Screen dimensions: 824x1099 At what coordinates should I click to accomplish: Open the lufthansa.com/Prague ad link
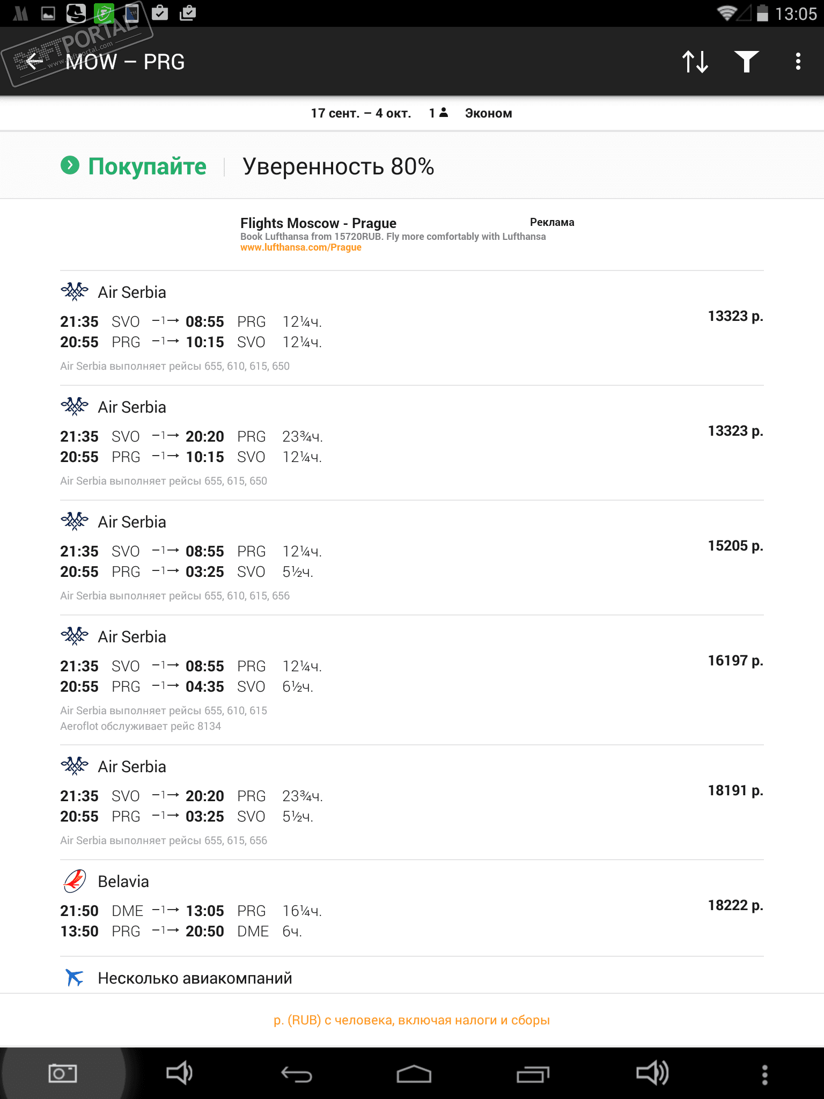300,247
